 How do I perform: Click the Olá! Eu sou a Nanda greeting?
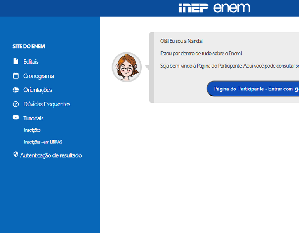tap(181, 41)
